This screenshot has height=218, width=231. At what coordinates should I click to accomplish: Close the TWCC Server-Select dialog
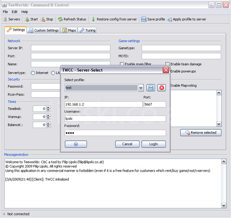tap(166, 70)
